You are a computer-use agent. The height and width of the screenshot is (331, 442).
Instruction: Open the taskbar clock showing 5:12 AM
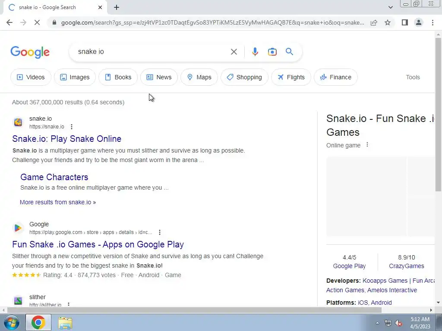(420, 323)
